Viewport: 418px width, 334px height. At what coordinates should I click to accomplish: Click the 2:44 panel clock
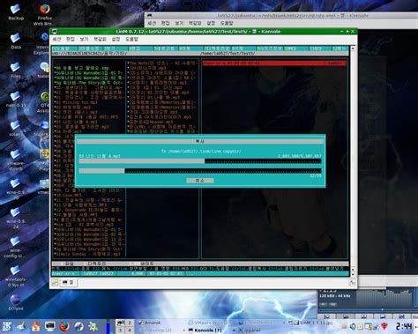404,326
